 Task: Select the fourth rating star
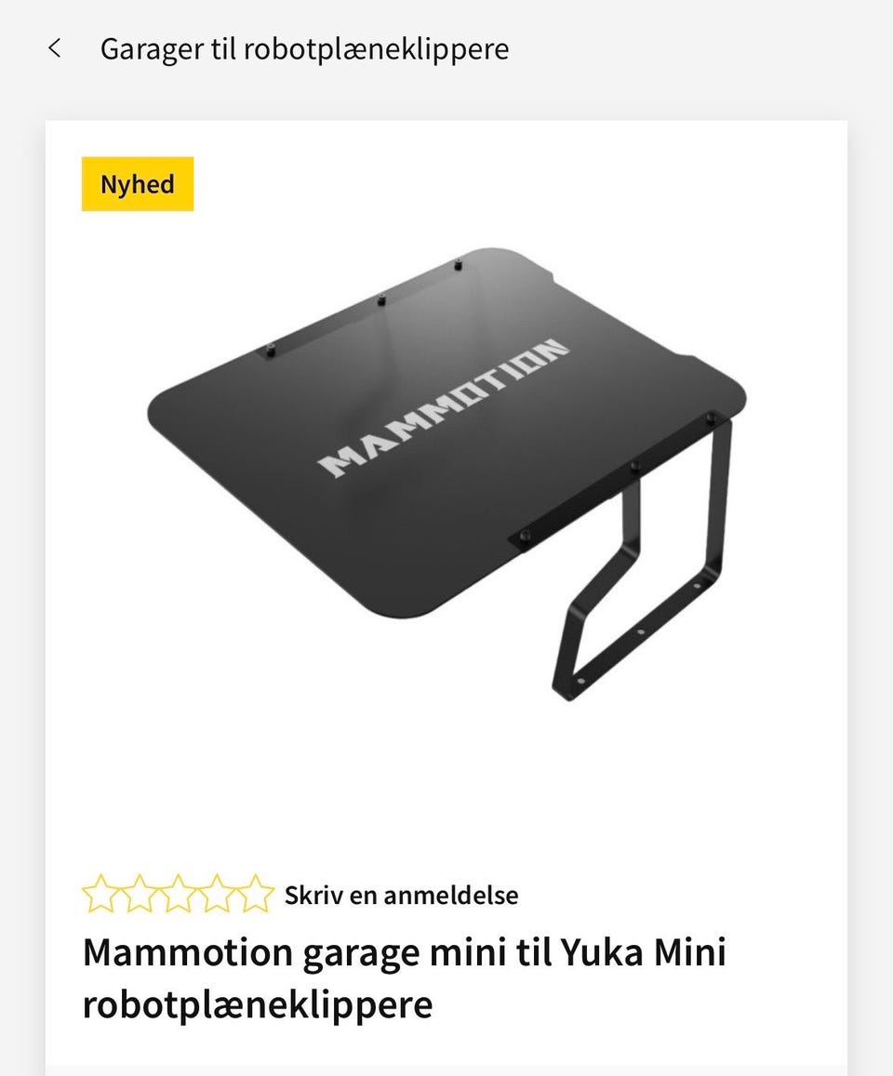click(x=216, y=894)
